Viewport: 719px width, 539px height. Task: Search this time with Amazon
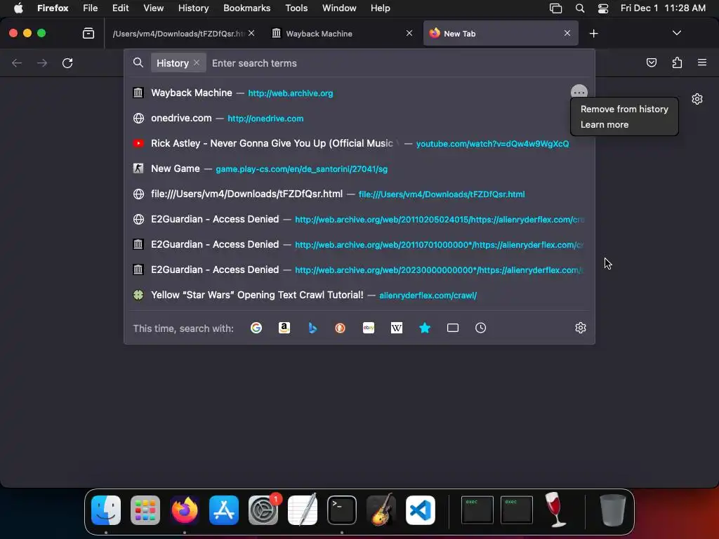coord(284,328)
